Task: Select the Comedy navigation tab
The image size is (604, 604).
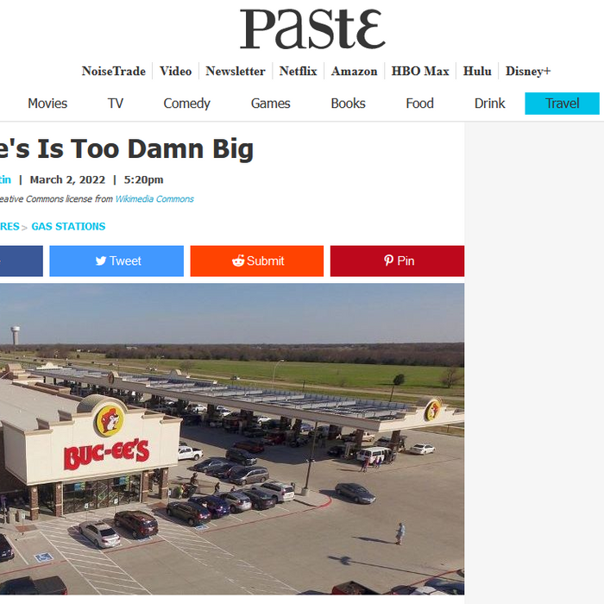Action: (187, 104)
